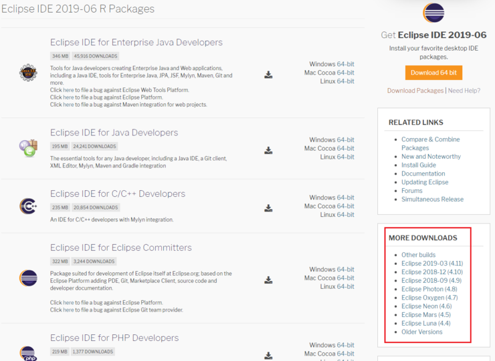495x361 pixels.
Task: Click the C++ package logo
Action: (x=28, y=206)
